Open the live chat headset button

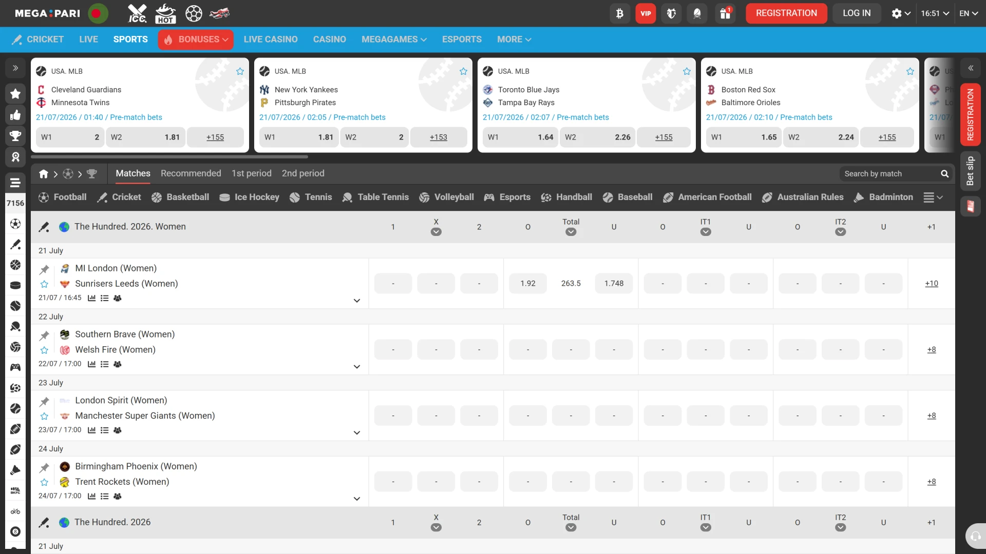(974, 537)
